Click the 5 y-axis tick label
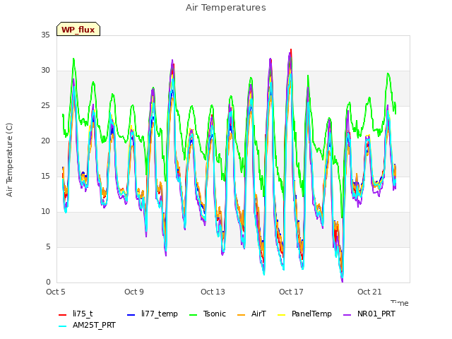Screen dimensions: 452x339 48,246
